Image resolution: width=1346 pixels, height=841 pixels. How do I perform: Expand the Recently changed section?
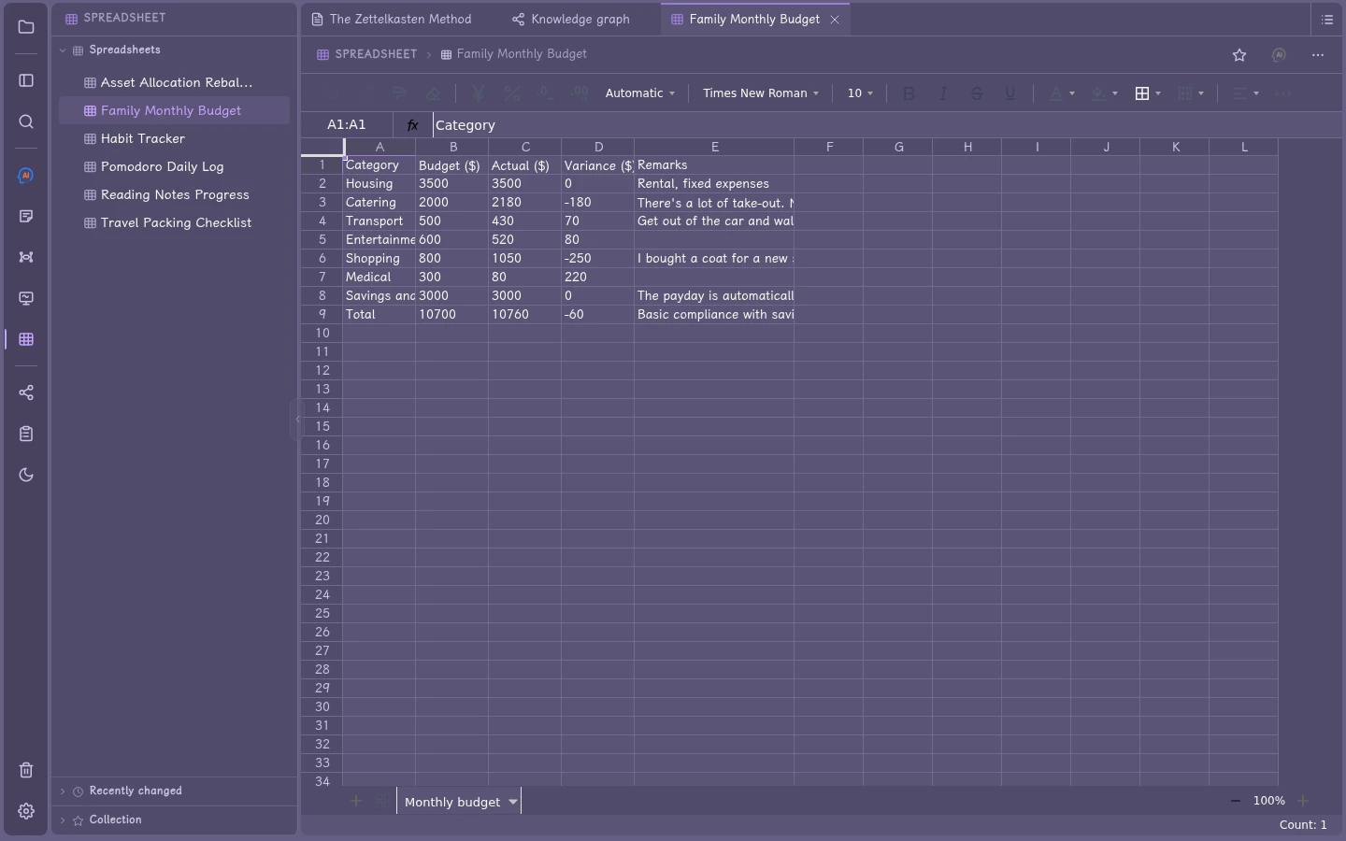click(63, 791)
